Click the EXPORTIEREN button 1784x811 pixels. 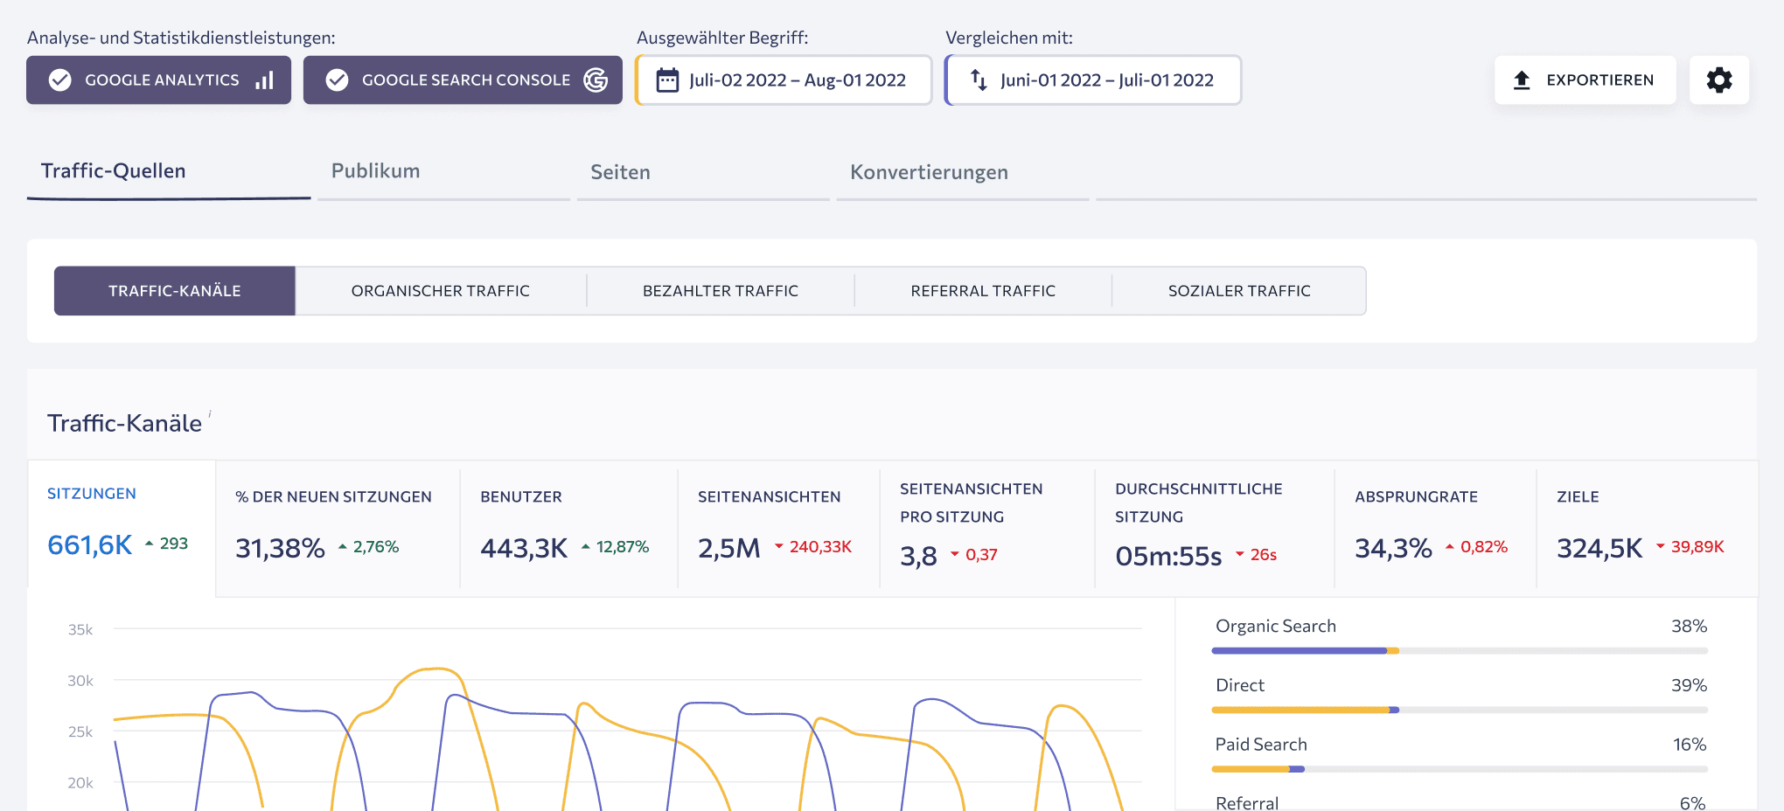[x=1585, y=80]
